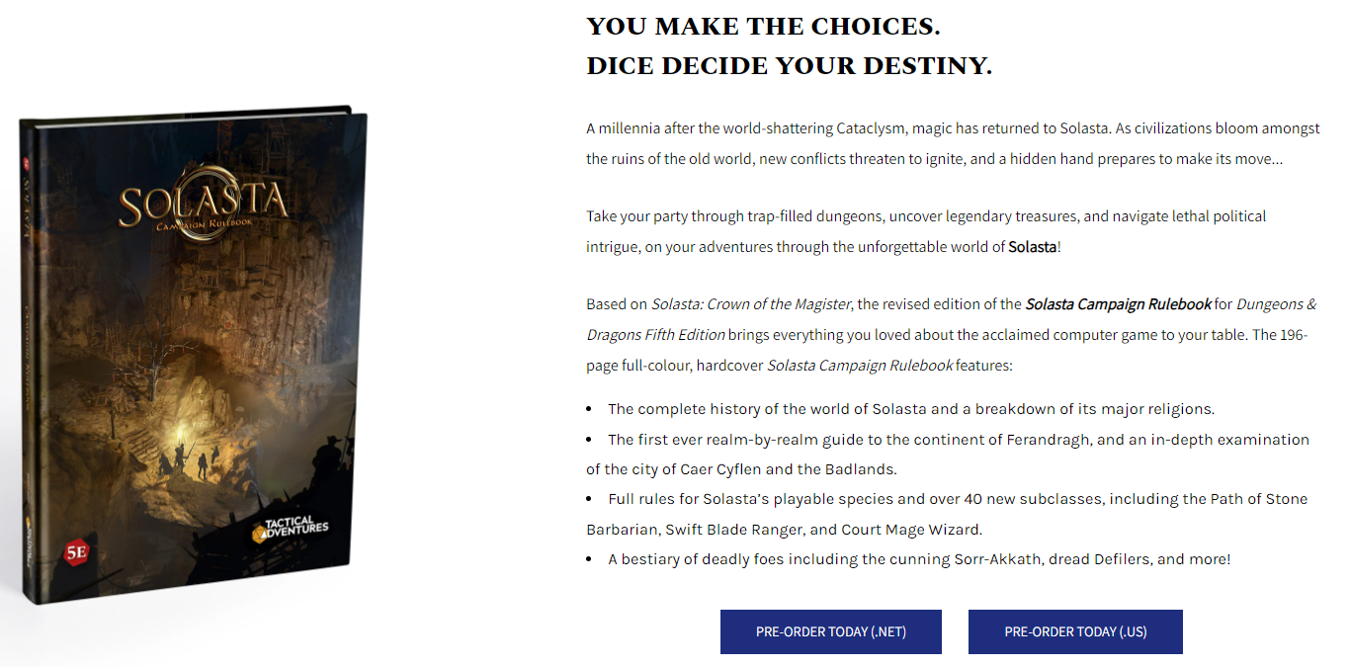Click the paragraph about trap-filled dungeons
The image size is (1349, 667).
pos(925,231)
